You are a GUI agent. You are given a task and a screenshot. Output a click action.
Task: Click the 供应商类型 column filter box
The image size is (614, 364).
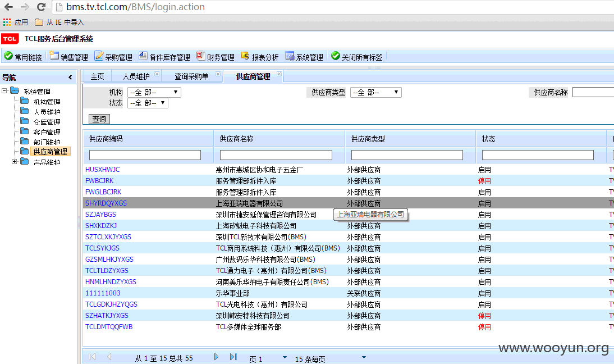tap(407, 155)
